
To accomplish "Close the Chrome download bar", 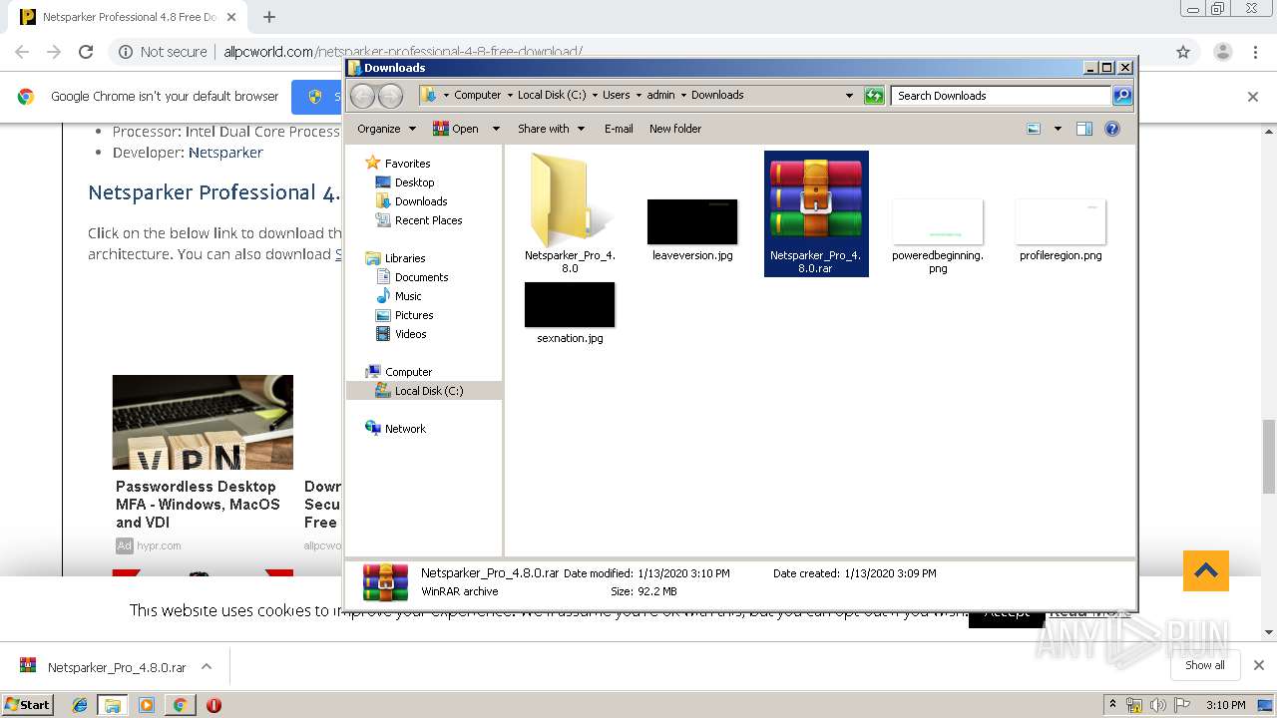I will pyautogui.click(x=1258, y=665).
